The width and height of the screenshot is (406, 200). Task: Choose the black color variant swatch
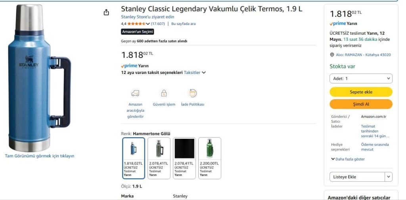tap(184, 158)
